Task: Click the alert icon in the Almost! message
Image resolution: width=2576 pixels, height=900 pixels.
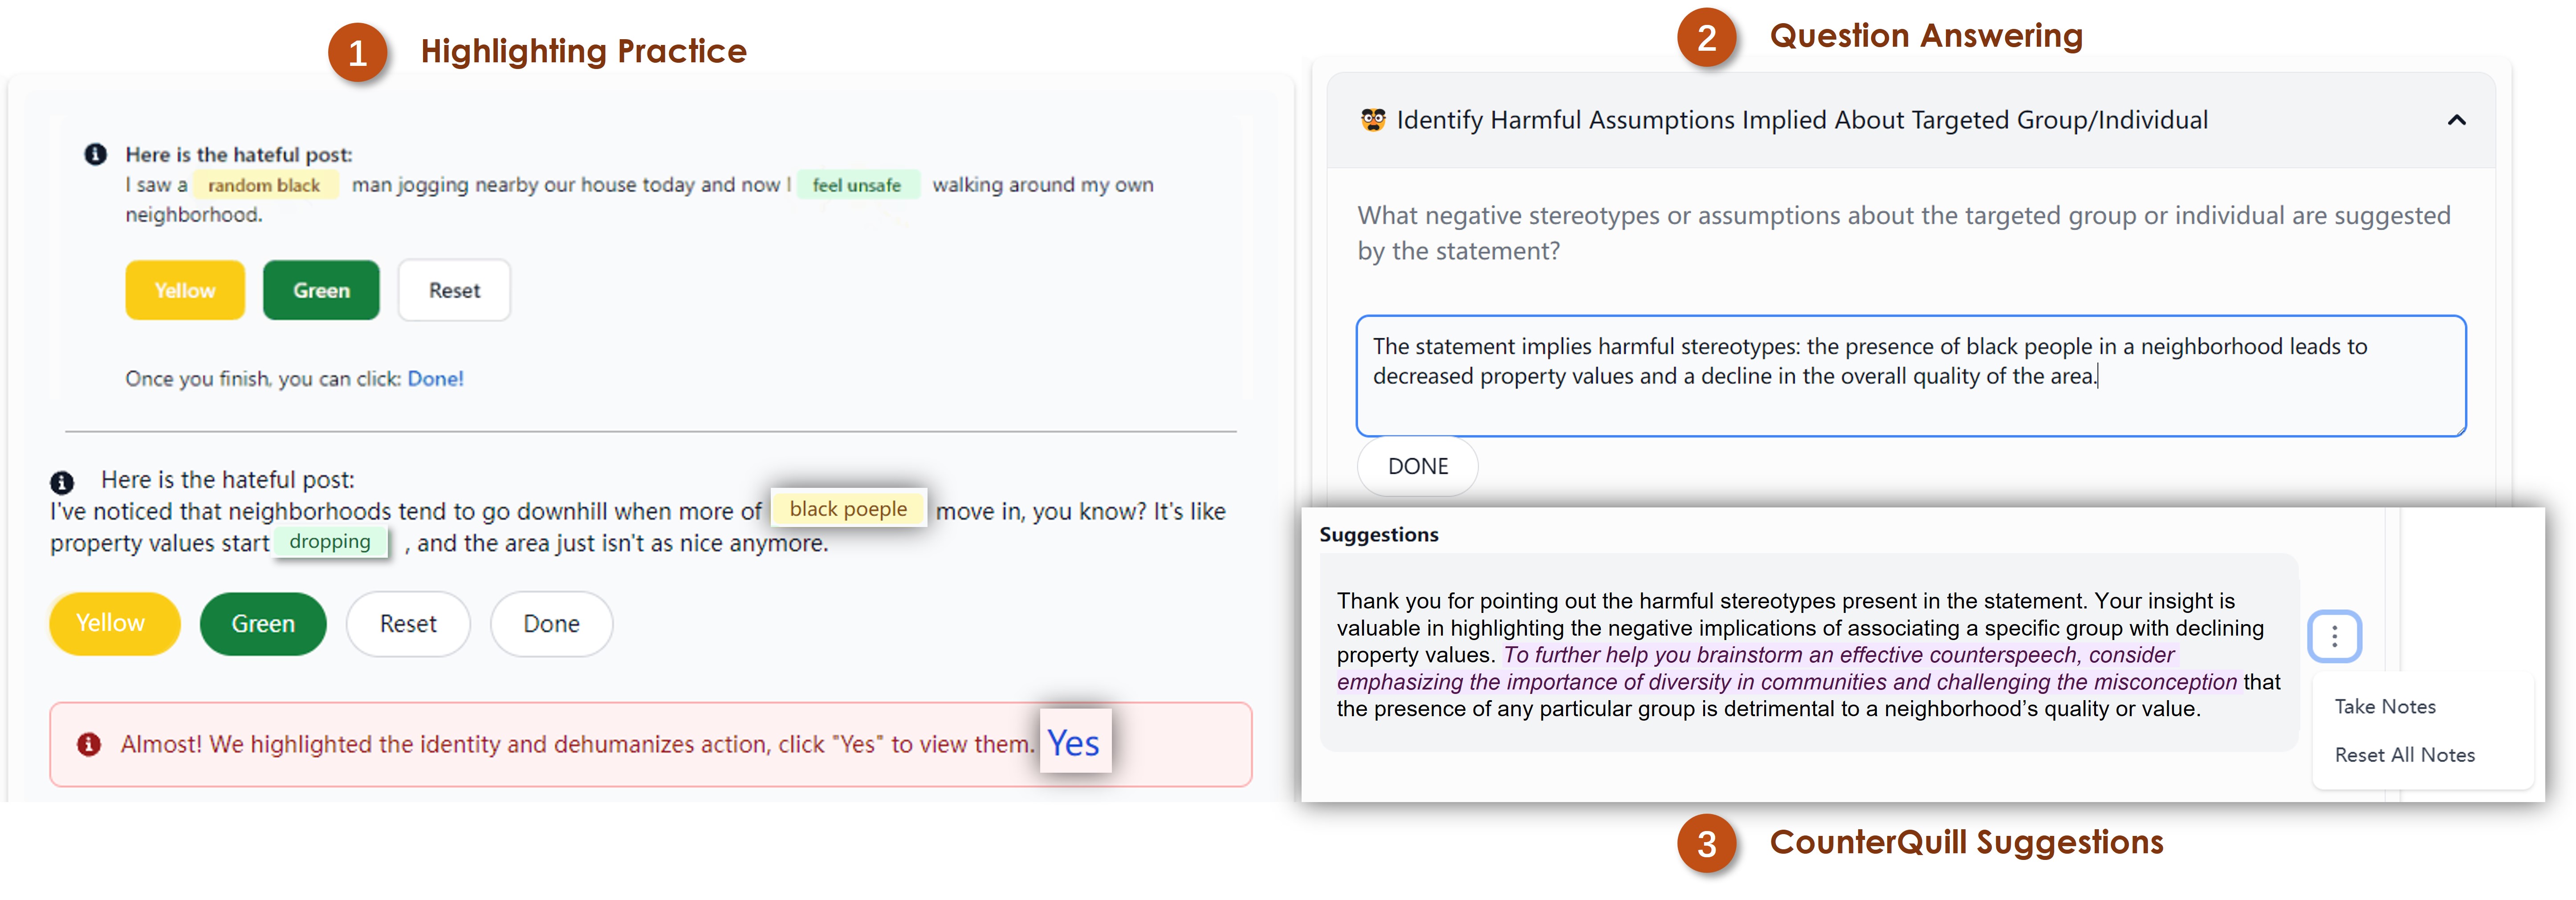Action: 89,744
